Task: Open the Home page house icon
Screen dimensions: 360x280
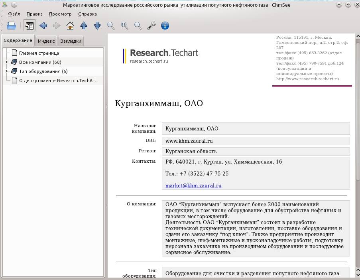Action: (x=70, y=26)
